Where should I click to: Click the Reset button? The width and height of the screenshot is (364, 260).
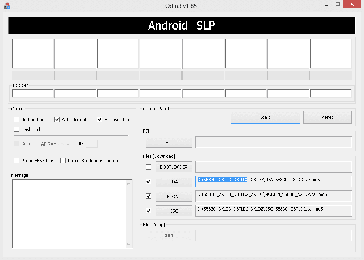(x=327, y=117)
